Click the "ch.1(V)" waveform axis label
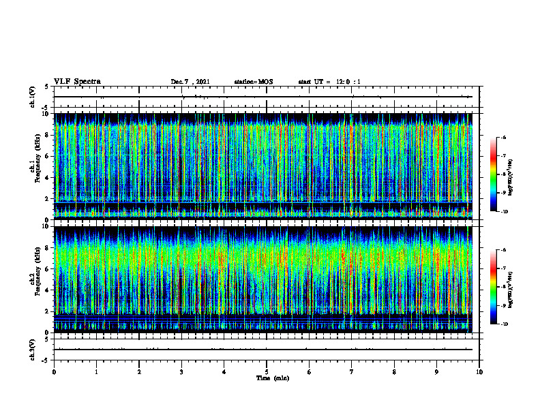This screenshot has height=417, width=540. [x=32, y=97]
